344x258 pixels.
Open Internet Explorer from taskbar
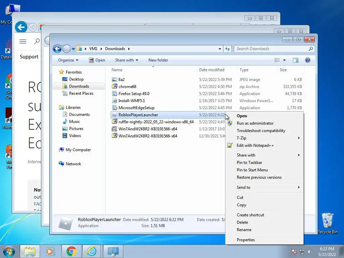click(91, 251)
